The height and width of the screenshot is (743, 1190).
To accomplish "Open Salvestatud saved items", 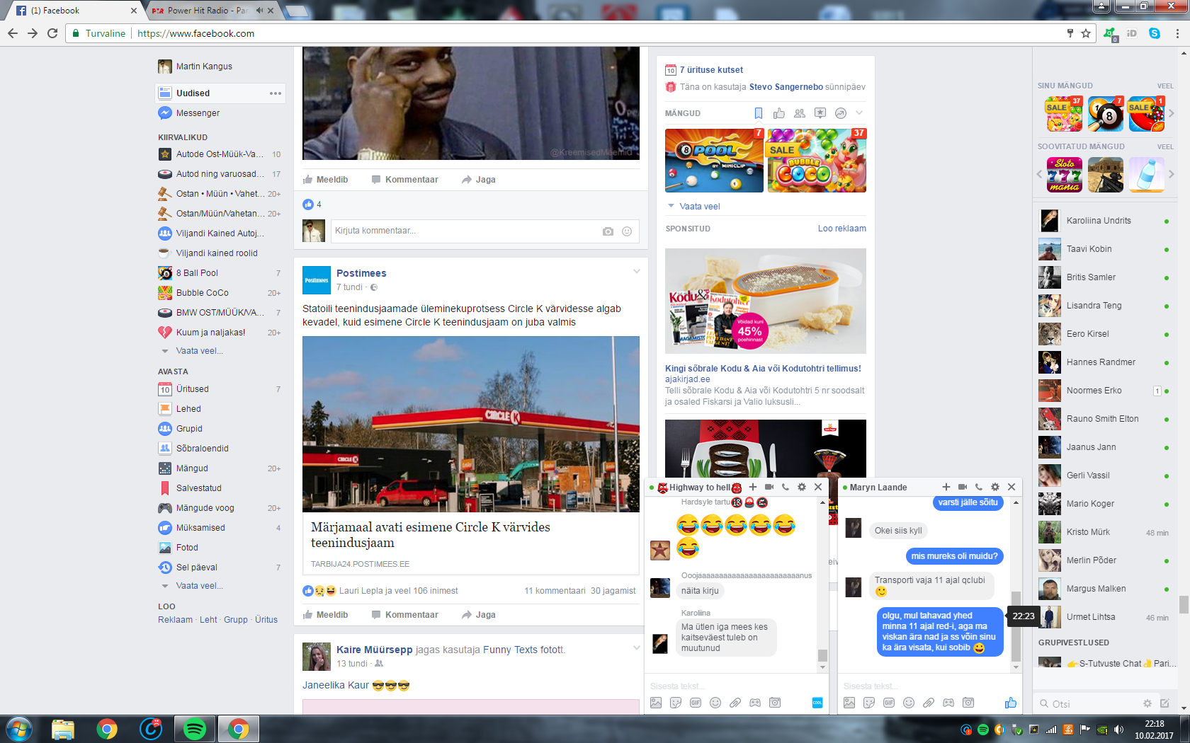I will click(x=198, y=488).
